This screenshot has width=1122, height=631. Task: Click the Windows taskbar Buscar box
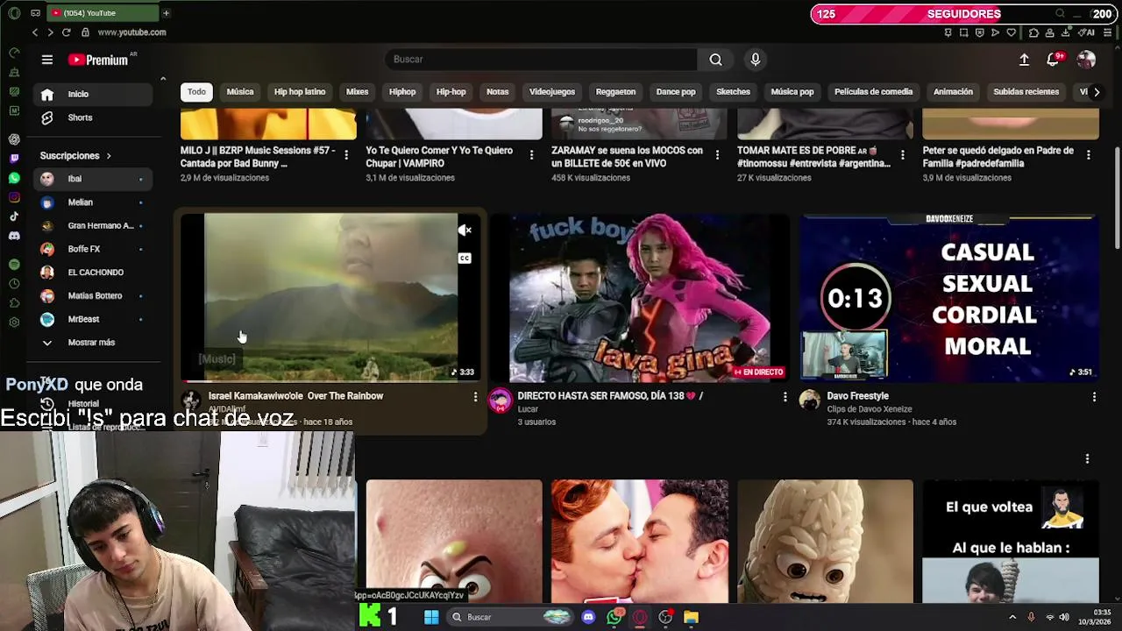coord(510,617)
